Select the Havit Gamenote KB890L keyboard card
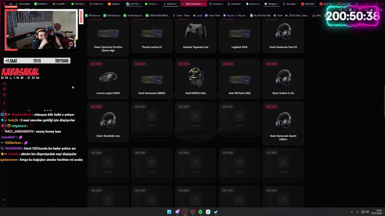Viewport: 385px width, 216px height. tap(152, 79)
